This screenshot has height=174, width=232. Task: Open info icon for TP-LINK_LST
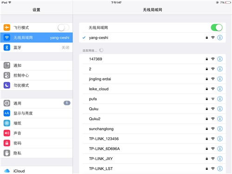point(220,168)
